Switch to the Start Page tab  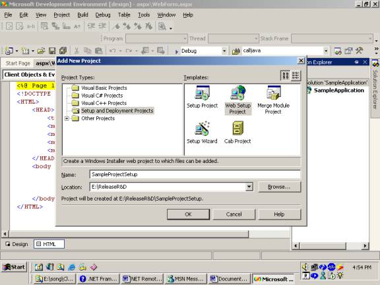(18, 63)
